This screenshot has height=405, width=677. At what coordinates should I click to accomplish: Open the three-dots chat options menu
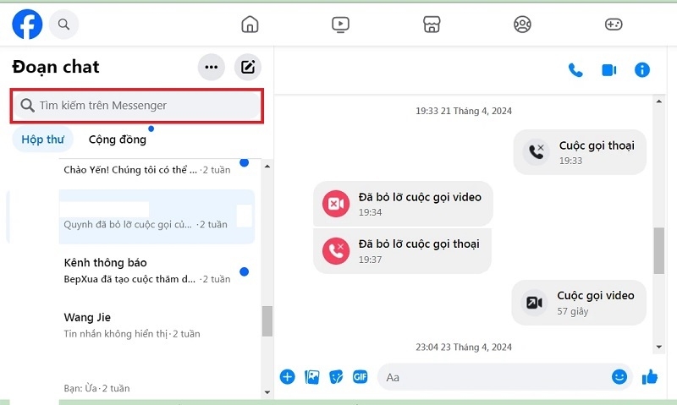pyautogui.click(x=212, y=68)
